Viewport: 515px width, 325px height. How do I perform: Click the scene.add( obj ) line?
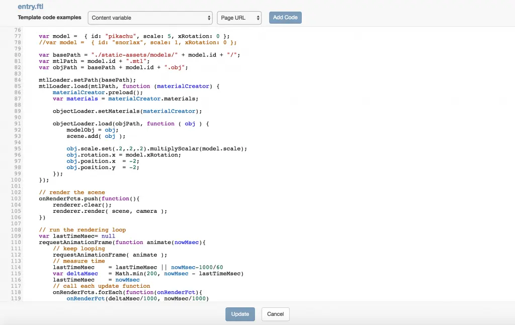(x=96, y=136)
